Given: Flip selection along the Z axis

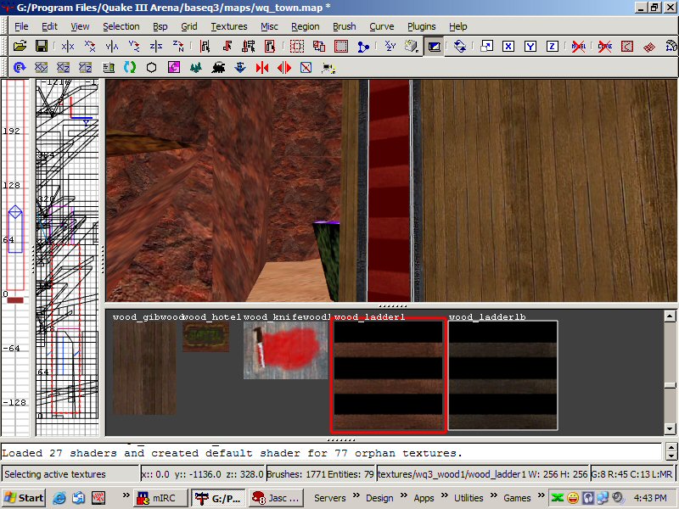Looking at the screenshot, I should point(156,46).
